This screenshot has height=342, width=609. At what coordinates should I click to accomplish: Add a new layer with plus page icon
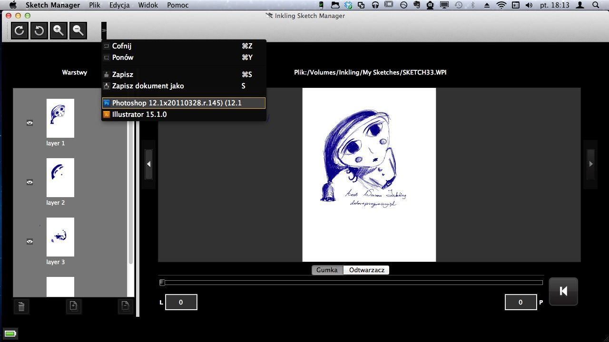point(73,306)
